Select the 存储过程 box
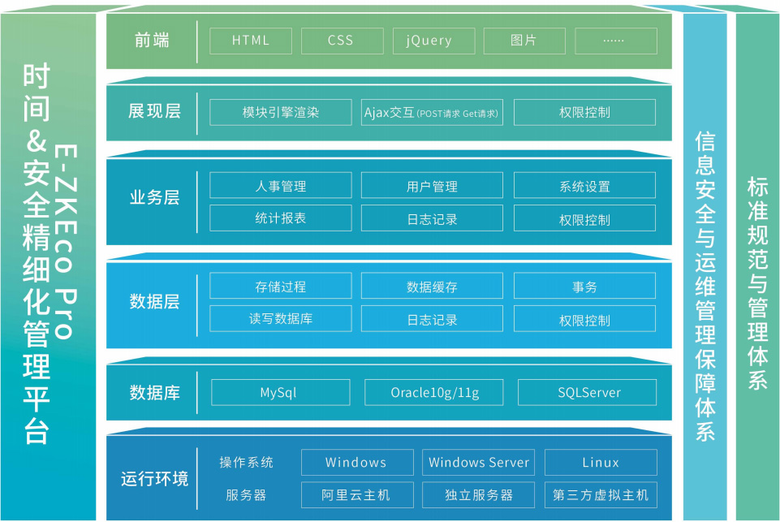 [280, 287]
